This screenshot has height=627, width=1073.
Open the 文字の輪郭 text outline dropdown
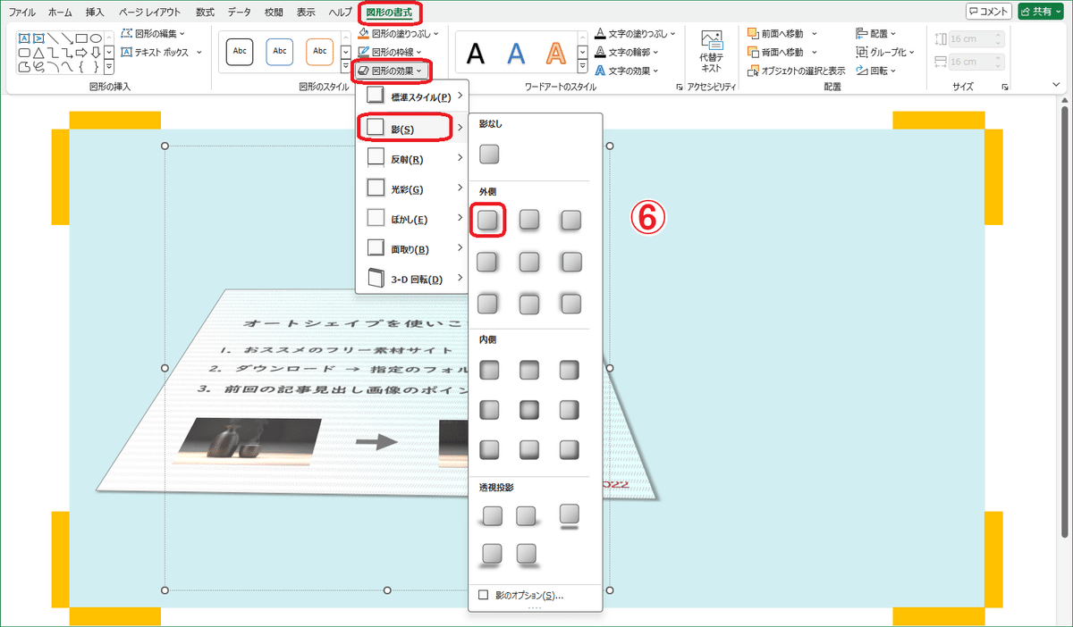pos(628,52)
